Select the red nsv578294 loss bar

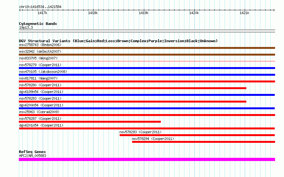(204, 142)
